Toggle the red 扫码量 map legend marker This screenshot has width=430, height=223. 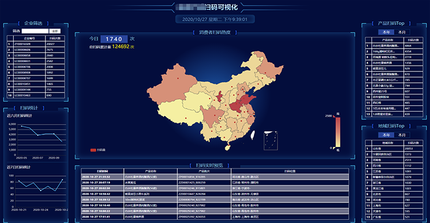pos(93,150)
